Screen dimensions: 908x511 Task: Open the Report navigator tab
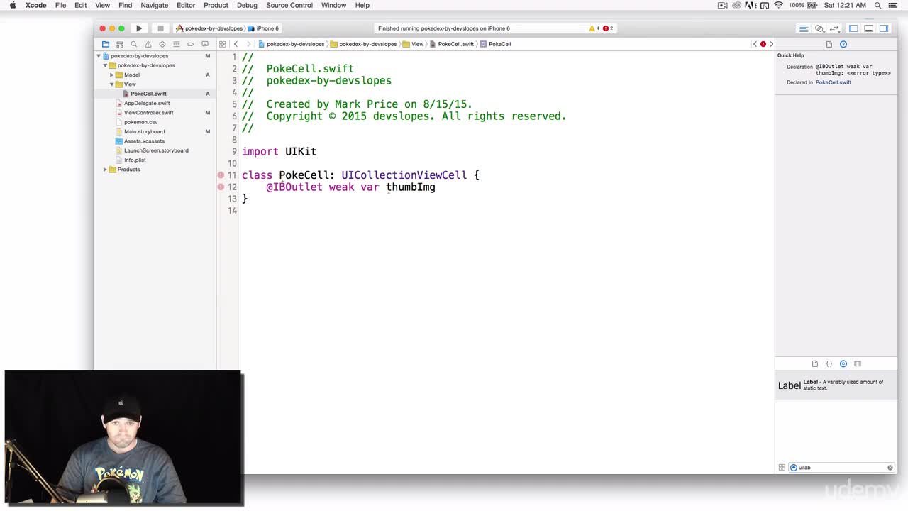[204, 44]
